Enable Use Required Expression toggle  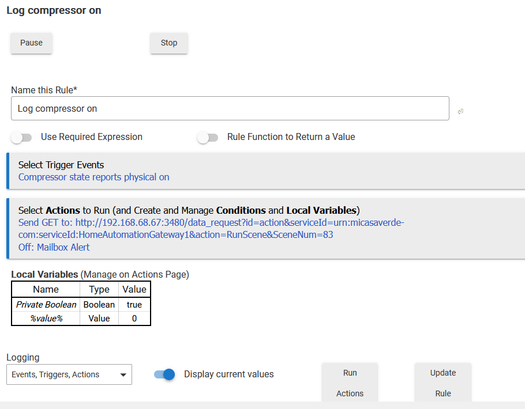coord(21,138)
